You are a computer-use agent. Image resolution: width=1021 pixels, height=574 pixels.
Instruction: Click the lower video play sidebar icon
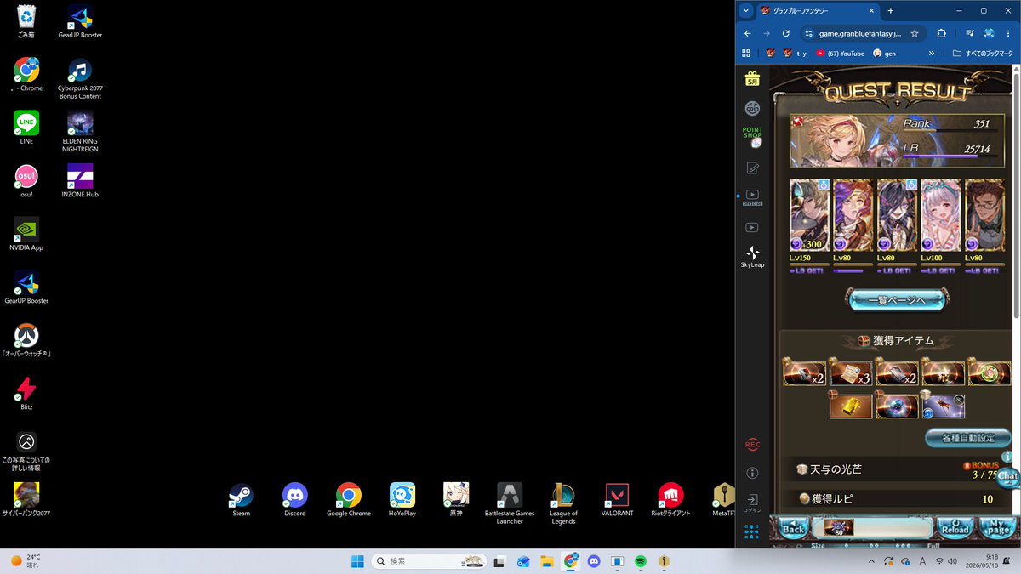752,227
